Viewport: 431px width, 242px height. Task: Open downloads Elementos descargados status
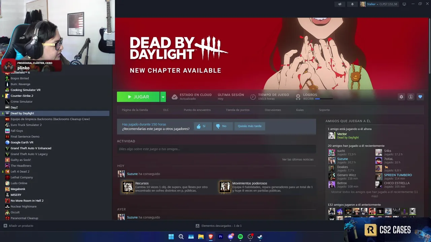point(219,226)
